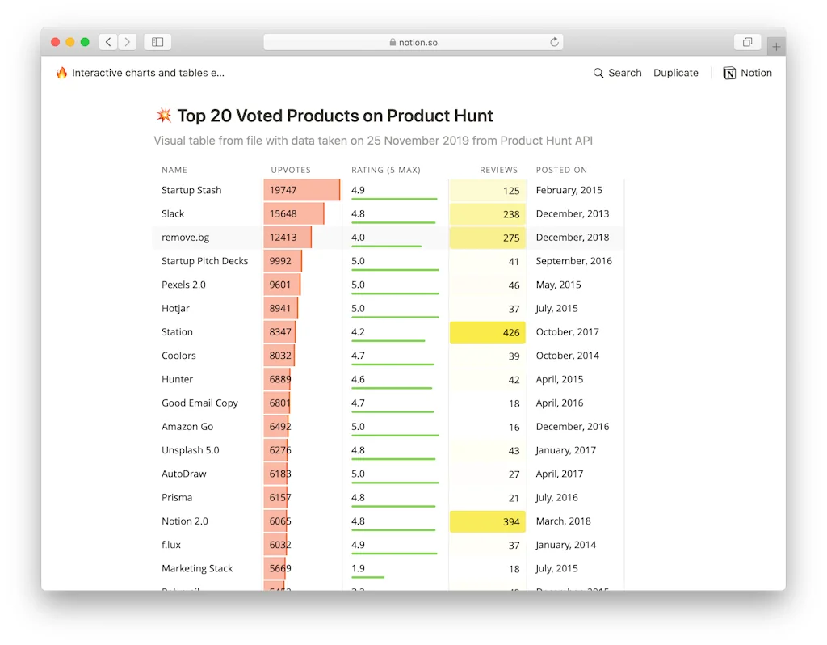Sort by the UPVOTES column header
The width and height of the screenshot is (827, 645).
(x=291, y=170)
